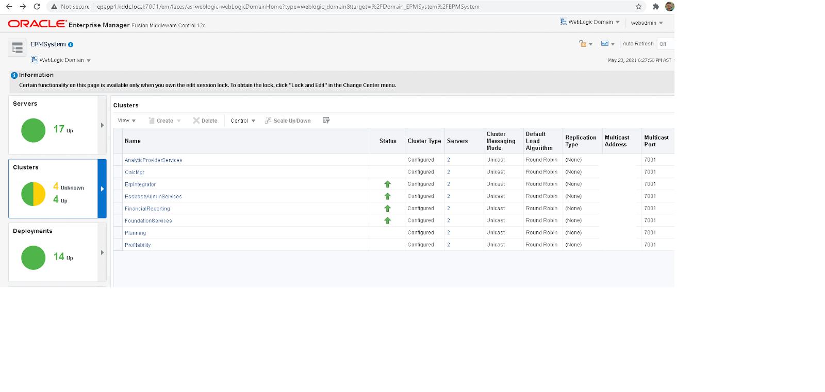825x392 pixels.
Task: Open the FoundationServices cluster link
Action: [148, 220]
